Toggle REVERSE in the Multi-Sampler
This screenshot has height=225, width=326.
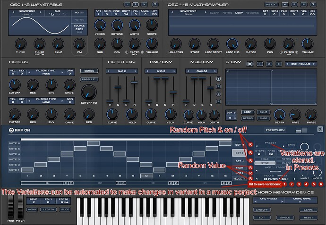[x=252, y=13]
